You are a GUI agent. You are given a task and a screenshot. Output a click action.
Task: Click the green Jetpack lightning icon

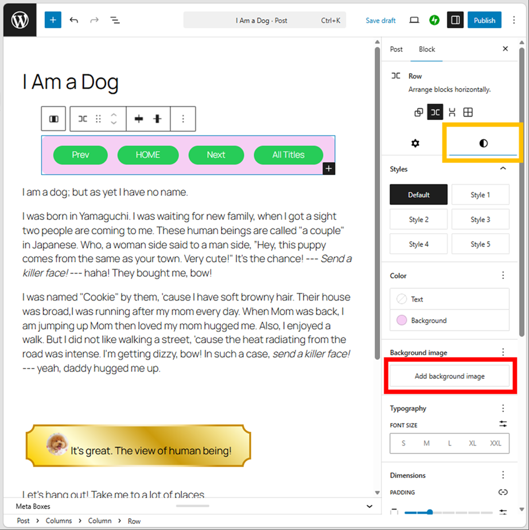pos(434,20)
